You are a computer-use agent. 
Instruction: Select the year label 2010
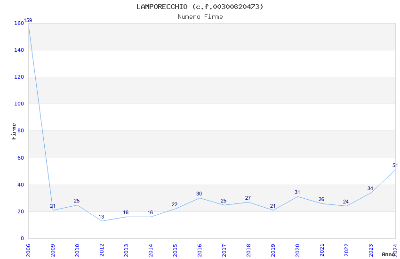tap(77, 251)
